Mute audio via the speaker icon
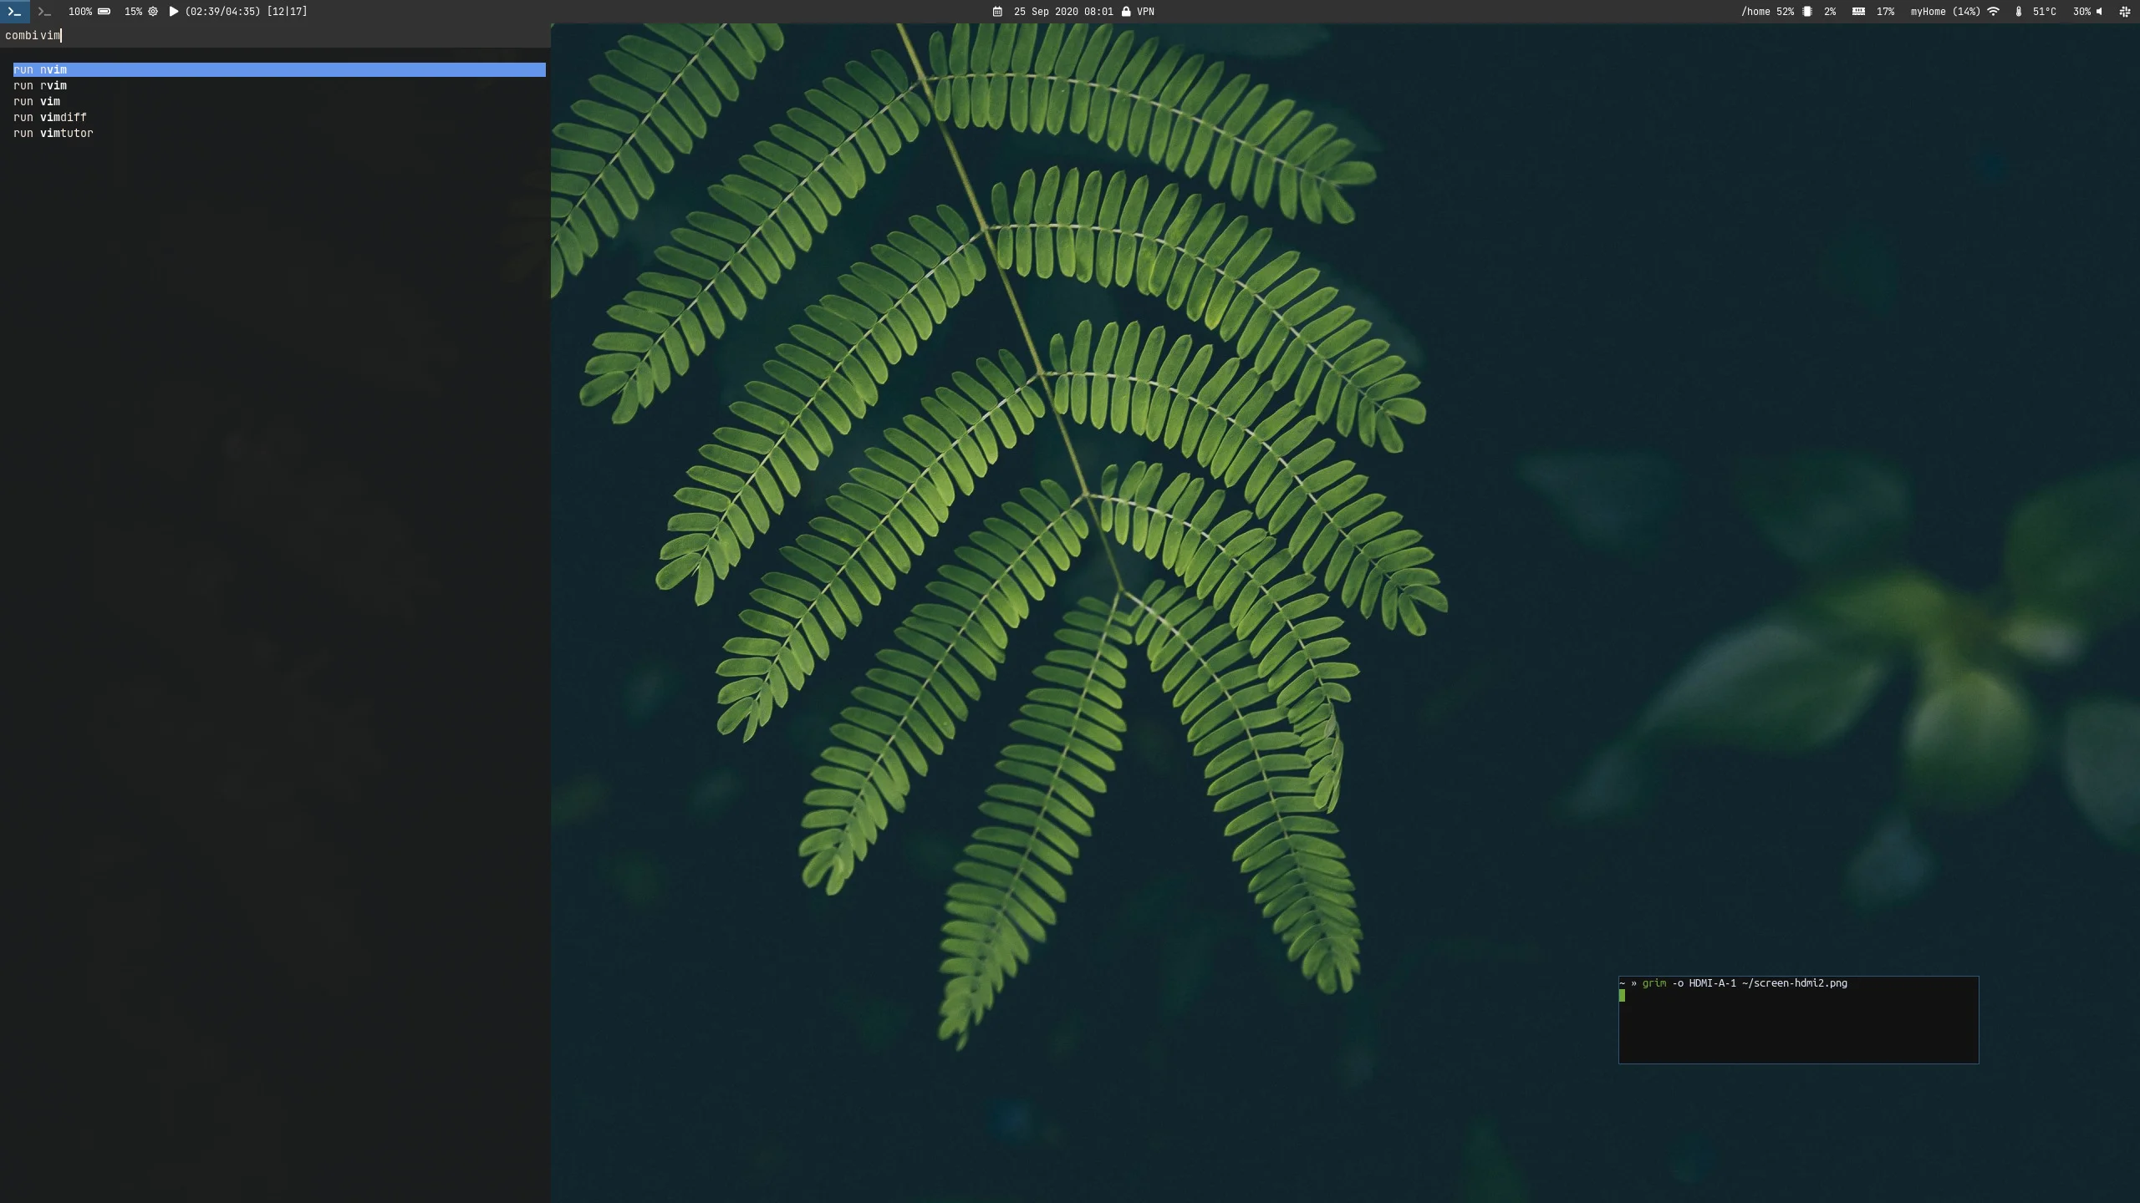 click(2099, 12)
